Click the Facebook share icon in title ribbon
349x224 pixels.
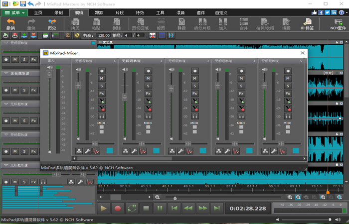coord(321,12)
